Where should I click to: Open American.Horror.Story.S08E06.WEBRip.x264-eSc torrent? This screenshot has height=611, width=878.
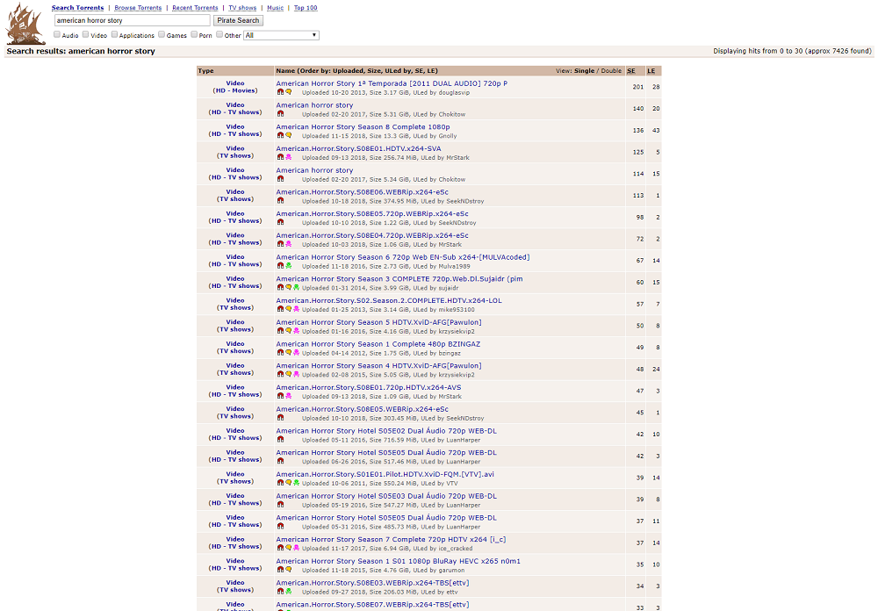point(363,192)
